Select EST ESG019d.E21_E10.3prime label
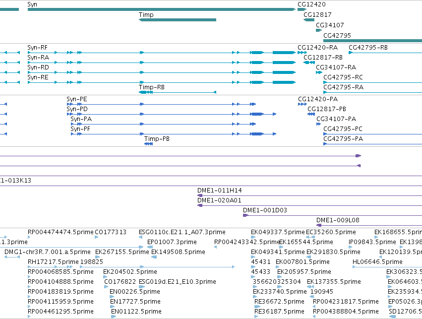The height and width of the screenshot is (319, 422). [178, 282]
